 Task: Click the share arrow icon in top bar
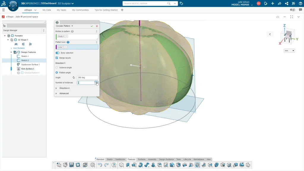click(279, 4)
